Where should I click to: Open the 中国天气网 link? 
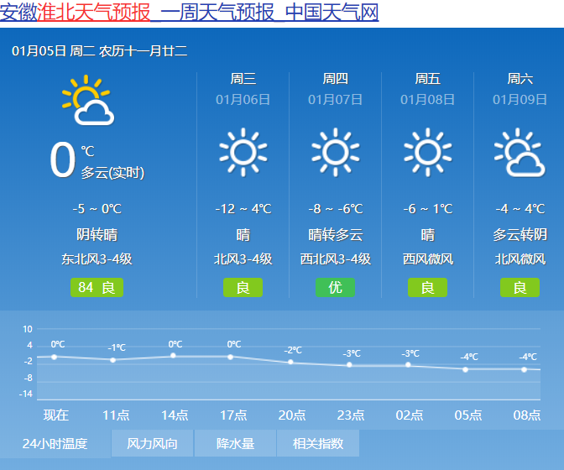332,13
